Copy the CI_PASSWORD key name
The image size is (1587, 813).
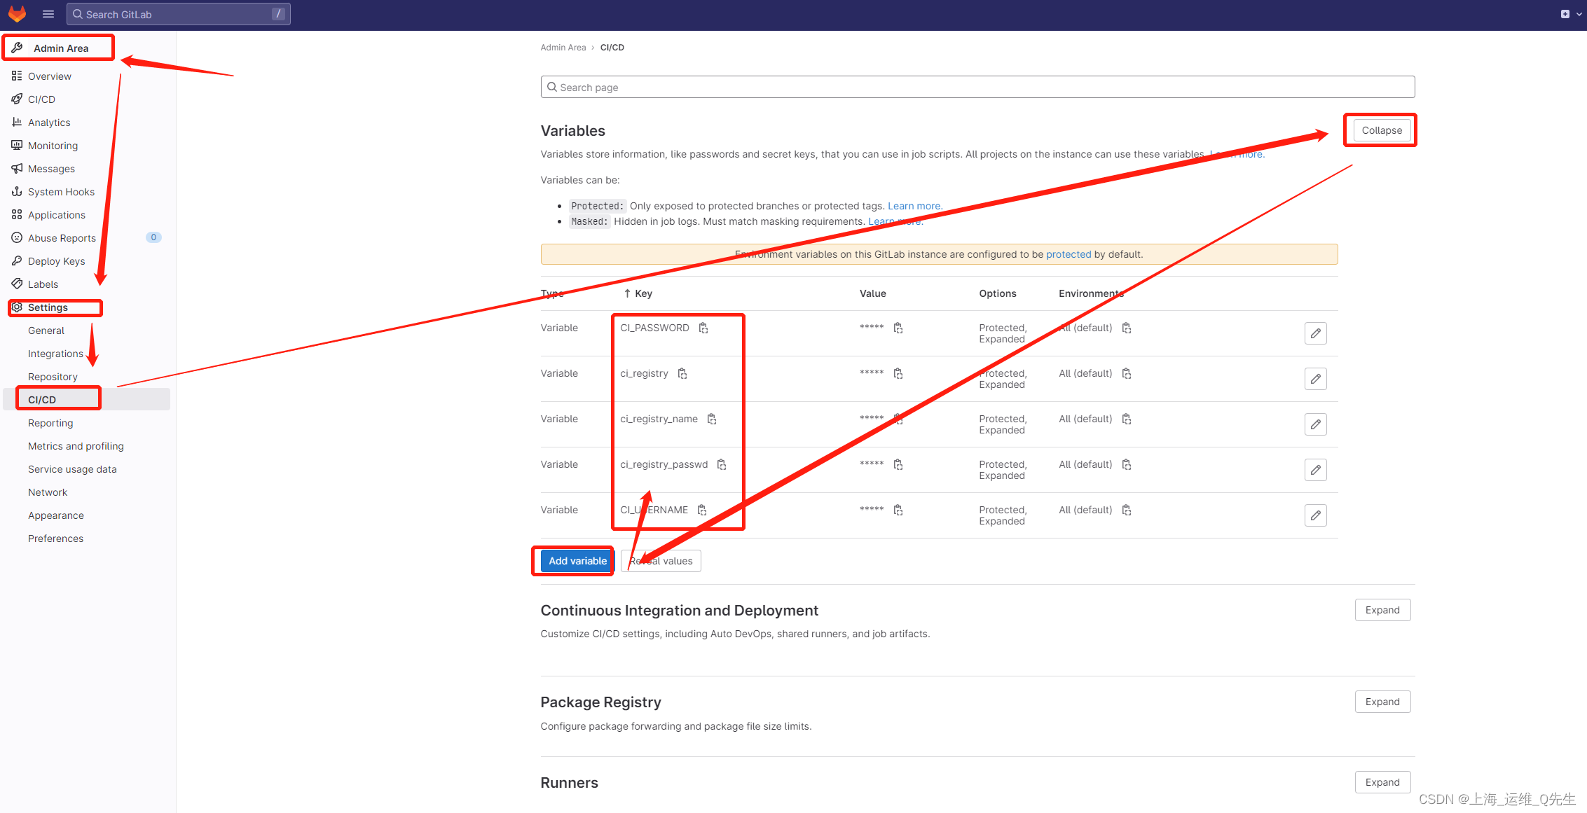pyautogui.click(x=703, y=328)
